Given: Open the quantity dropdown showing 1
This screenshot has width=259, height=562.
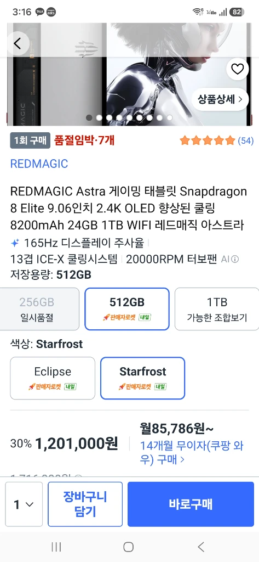Looking at the screenshot, I should (24, 504).
